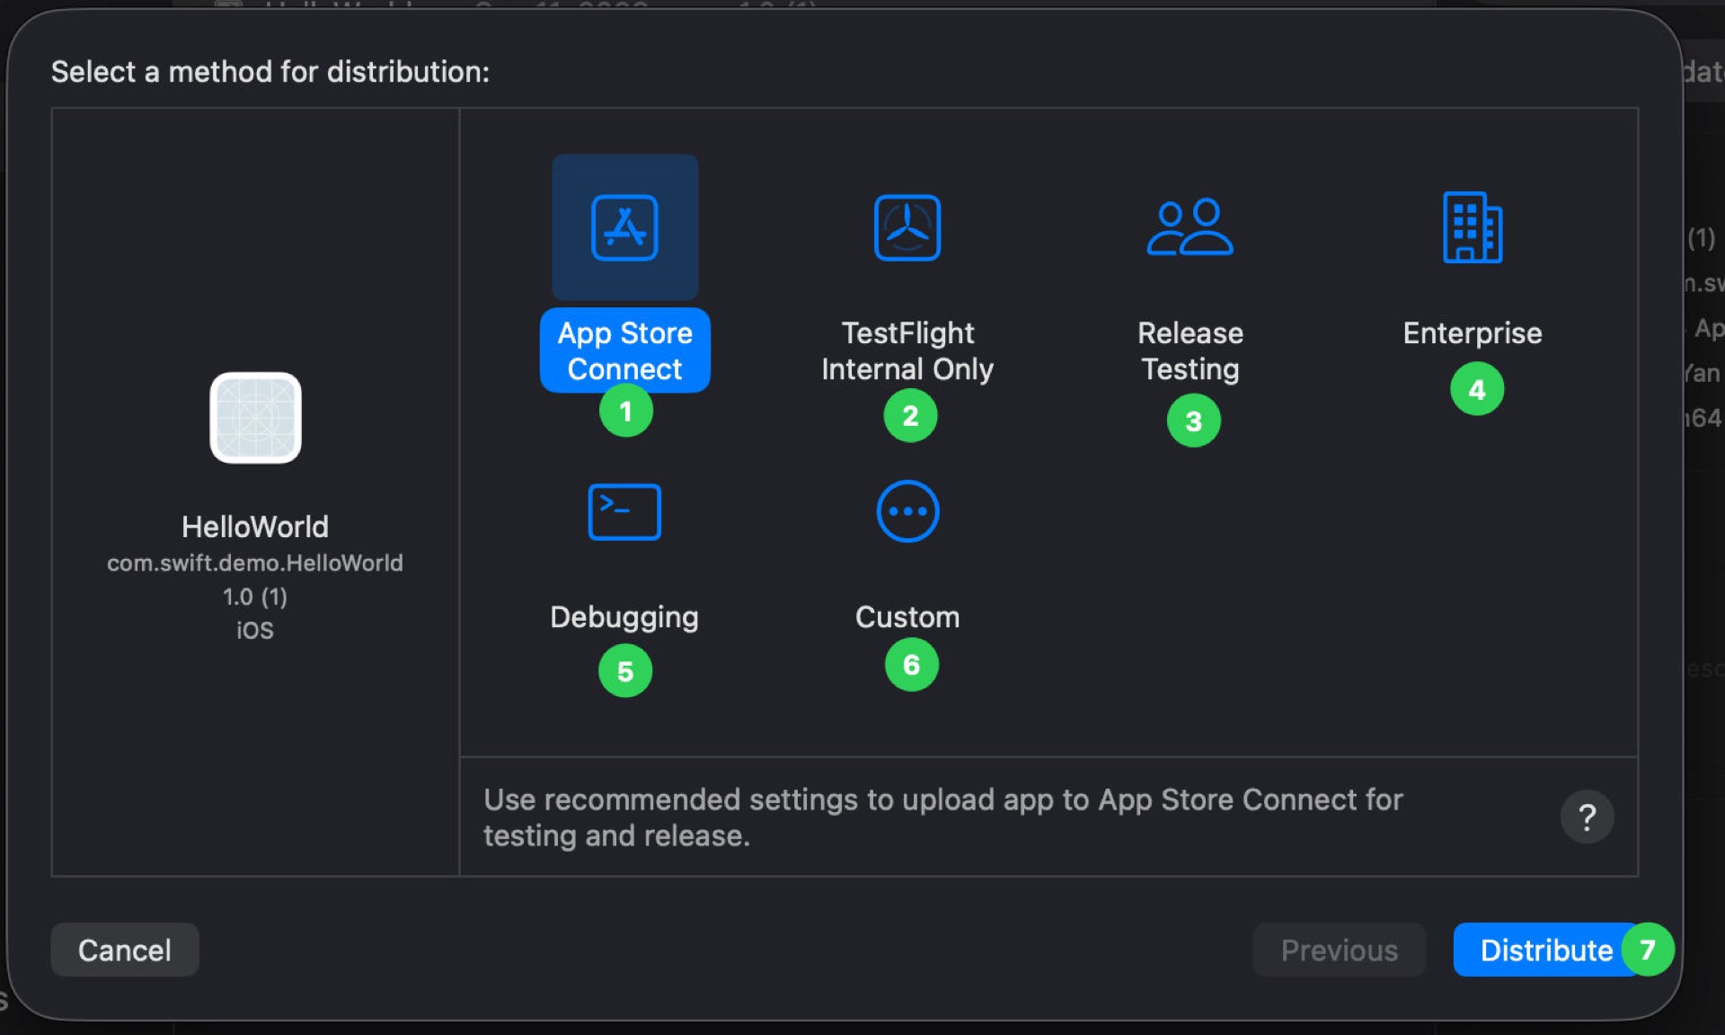Cancel the distribution dialog

point(125,950)
